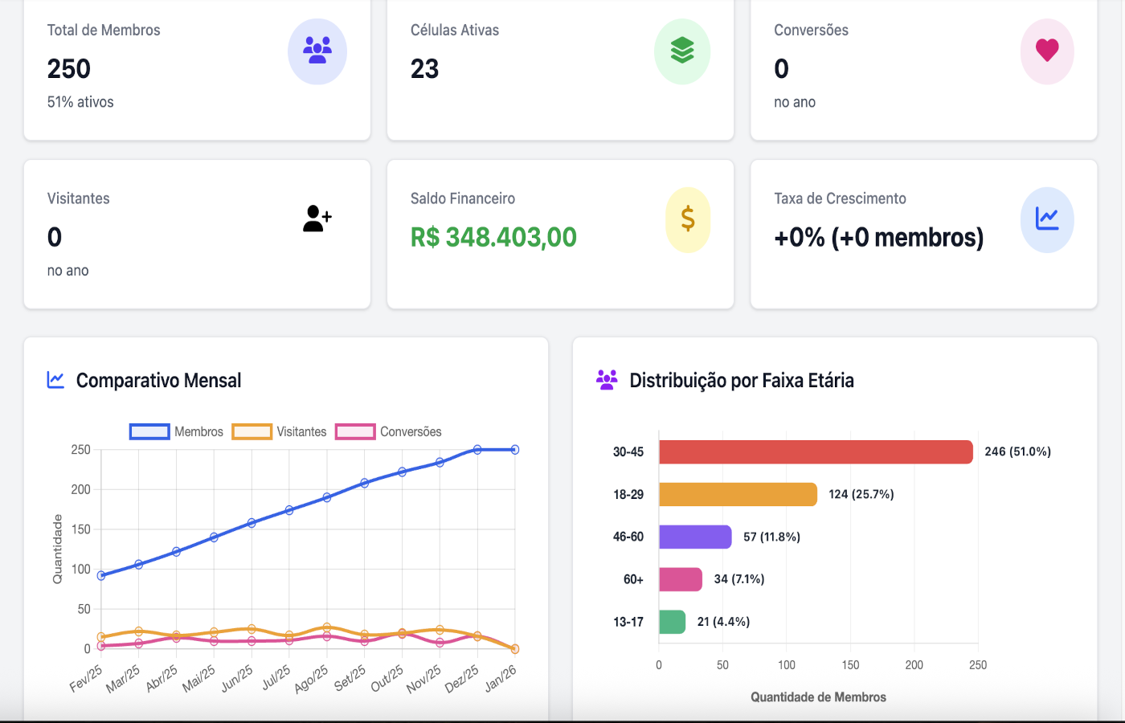This screenshot has width=1125, height=723.
Task: Click the Total de Membros card title
Action: click(x=104, y=31)
